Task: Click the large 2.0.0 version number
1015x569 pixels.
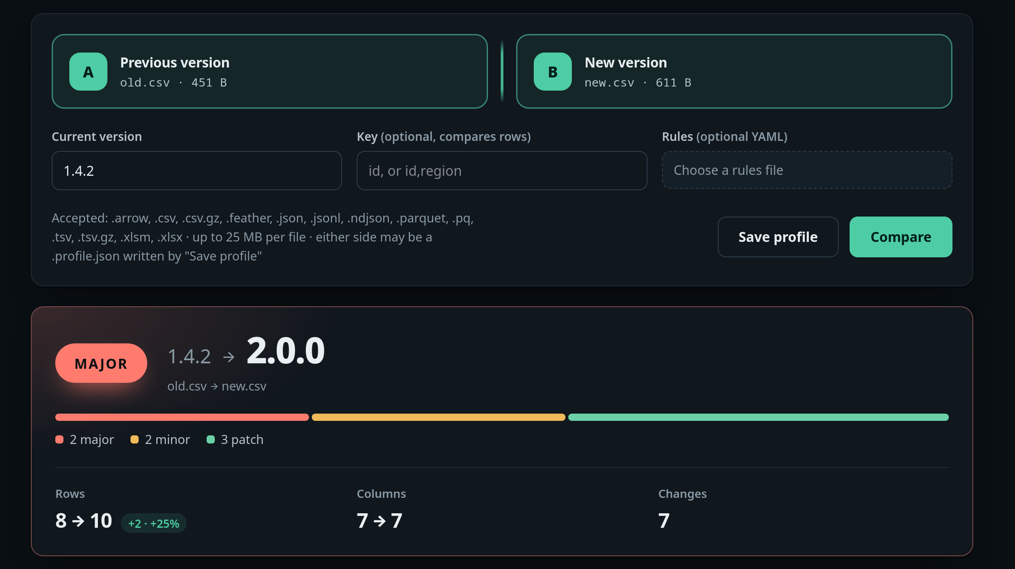Action: [x=285, y=351]
